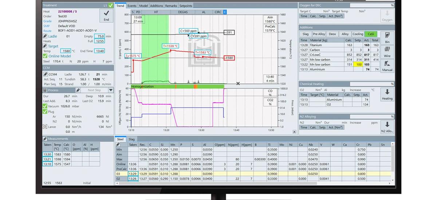Select the DEGAS phase header
This screenshot has height=200, width=437.
pos(183,12)
